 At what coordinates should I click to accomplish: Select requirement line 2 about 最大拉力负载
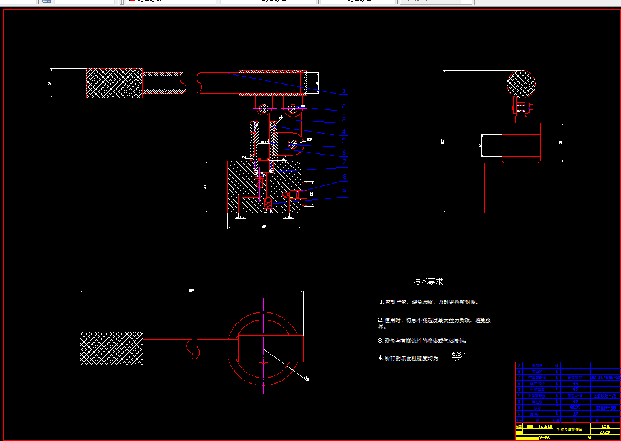[434, 323]
